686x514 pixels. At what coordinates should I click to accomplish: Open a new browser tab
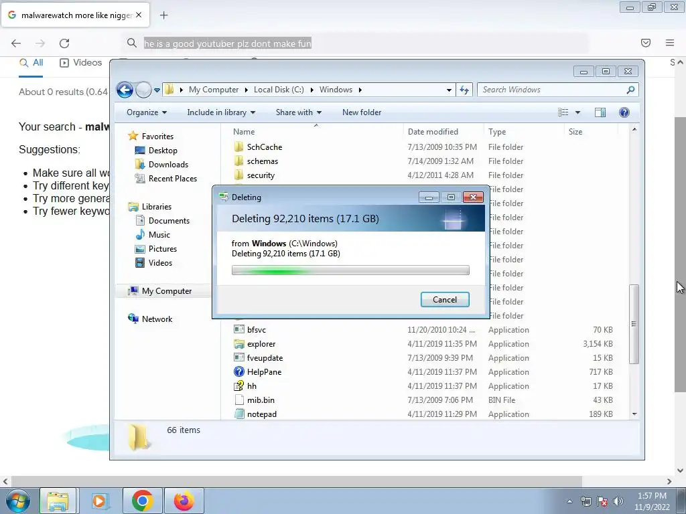163,15
